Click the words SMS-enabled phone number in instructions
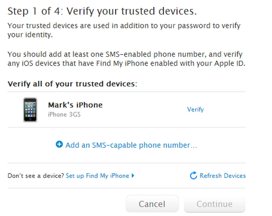This screenshot has width=272, height=216. coord(156,54)
